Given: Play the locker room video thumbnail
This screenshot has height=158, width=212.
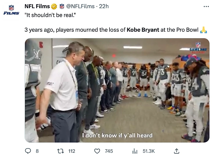Looking at the screenshot, I should coord(117,90).
